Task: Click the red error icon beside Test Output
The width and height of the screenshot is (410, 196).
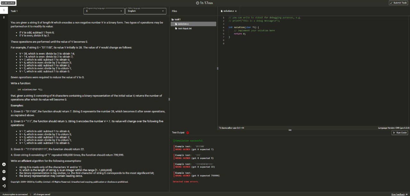Action: point(188,132)
